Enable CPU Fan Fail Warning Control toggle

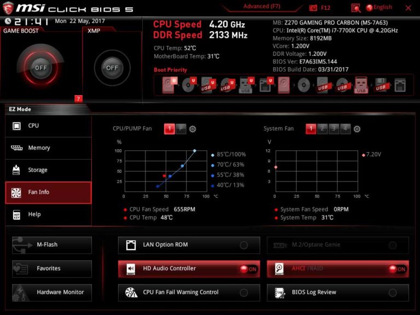pos(244,293)
